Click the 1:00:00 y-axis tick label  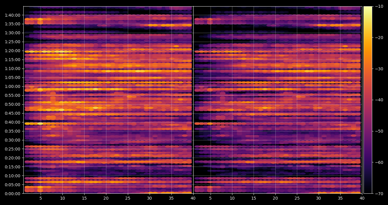(x=13, y=87)
